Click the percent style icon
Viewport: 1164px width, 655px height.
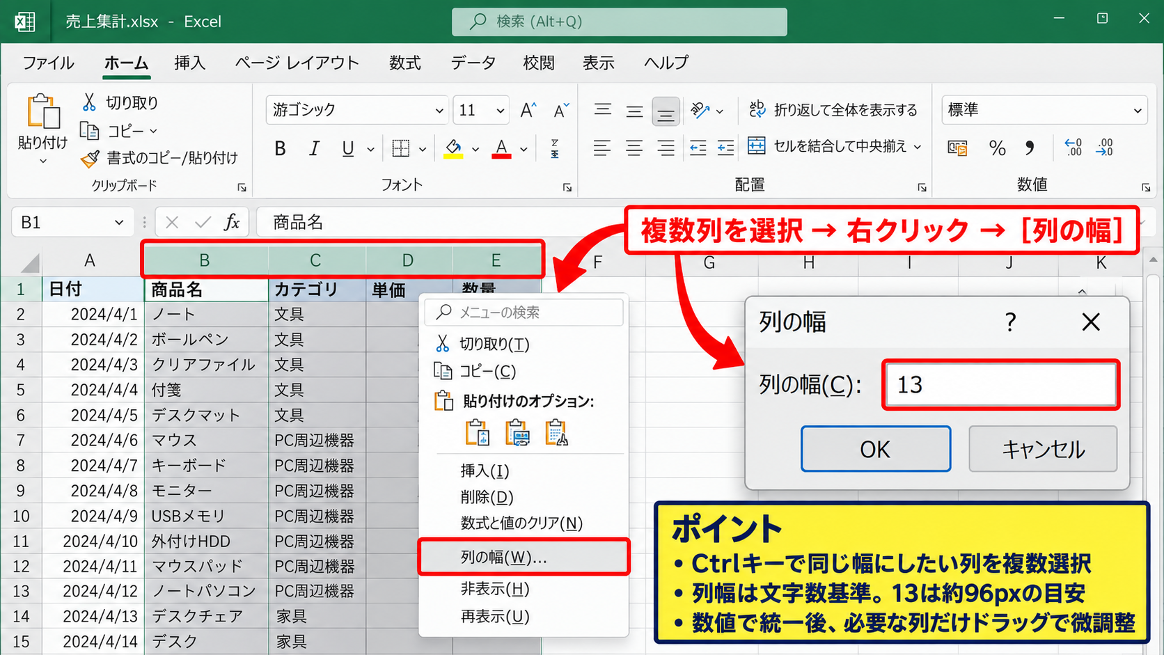point(997,148)
